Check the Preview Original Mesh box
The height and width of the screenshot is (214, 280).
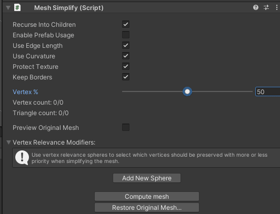tap(126, 127)
